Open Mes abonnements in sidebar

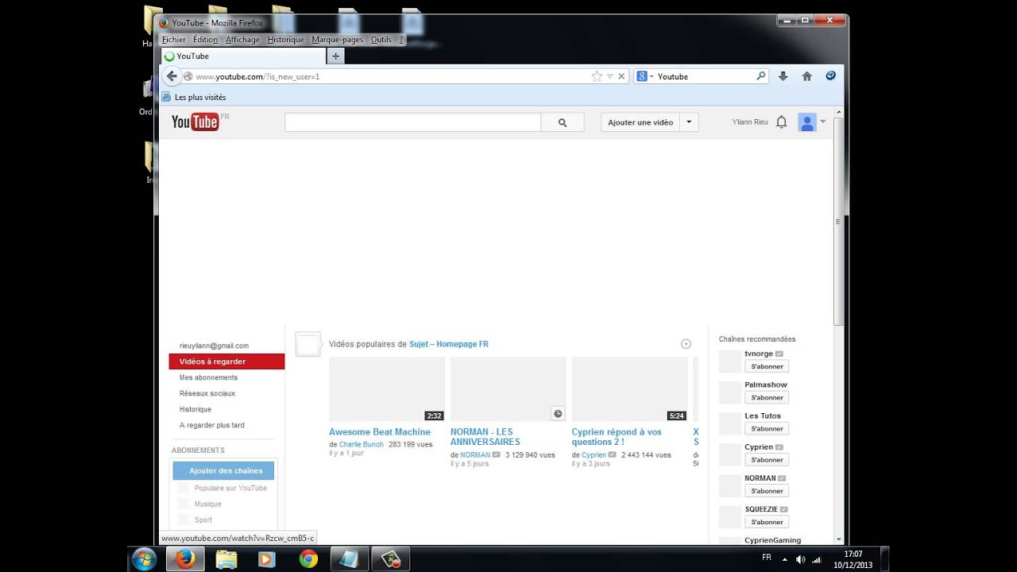point(208,377)
